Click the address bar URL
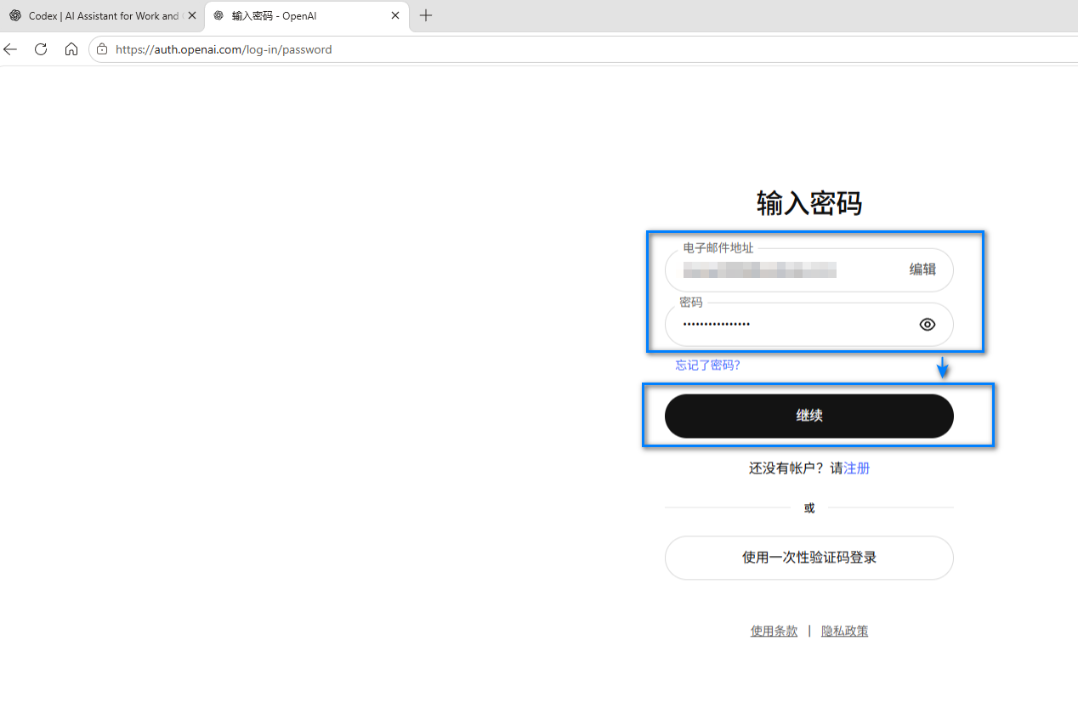1078x720 pixels. coord(224,49)
